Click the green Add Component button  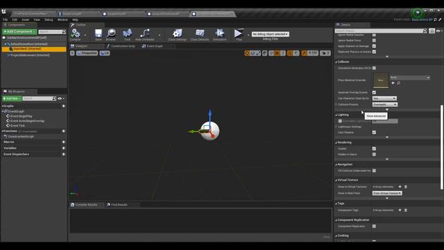(19, 32)
